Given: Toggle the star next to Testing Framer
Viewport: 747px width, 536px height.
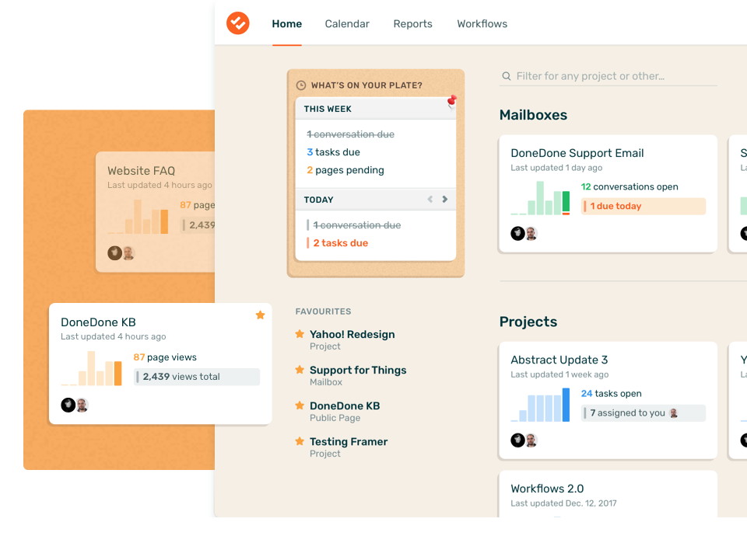Looking at the screenshot, I should click(300, 441).
